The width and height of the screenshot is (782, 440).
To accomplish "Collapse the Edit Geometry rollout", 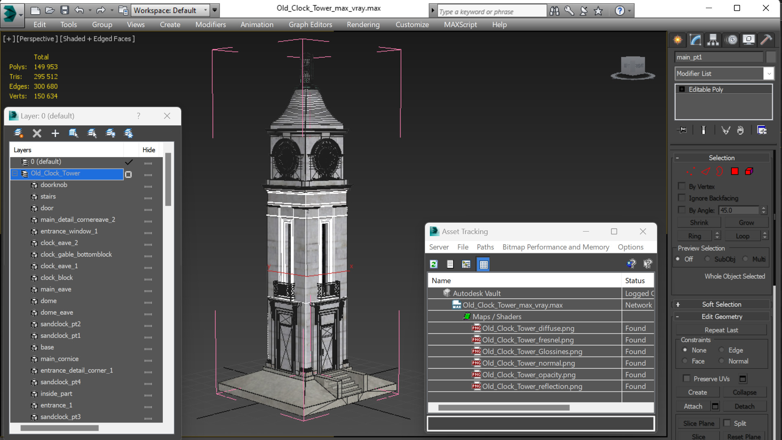I will point(677,317).
